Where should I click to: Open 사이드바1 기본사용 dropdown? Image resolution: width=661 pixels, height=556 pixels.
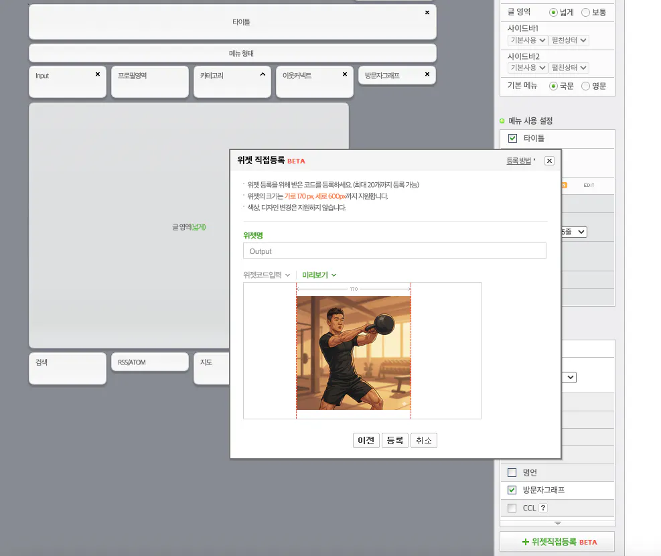tap(528, 40)
